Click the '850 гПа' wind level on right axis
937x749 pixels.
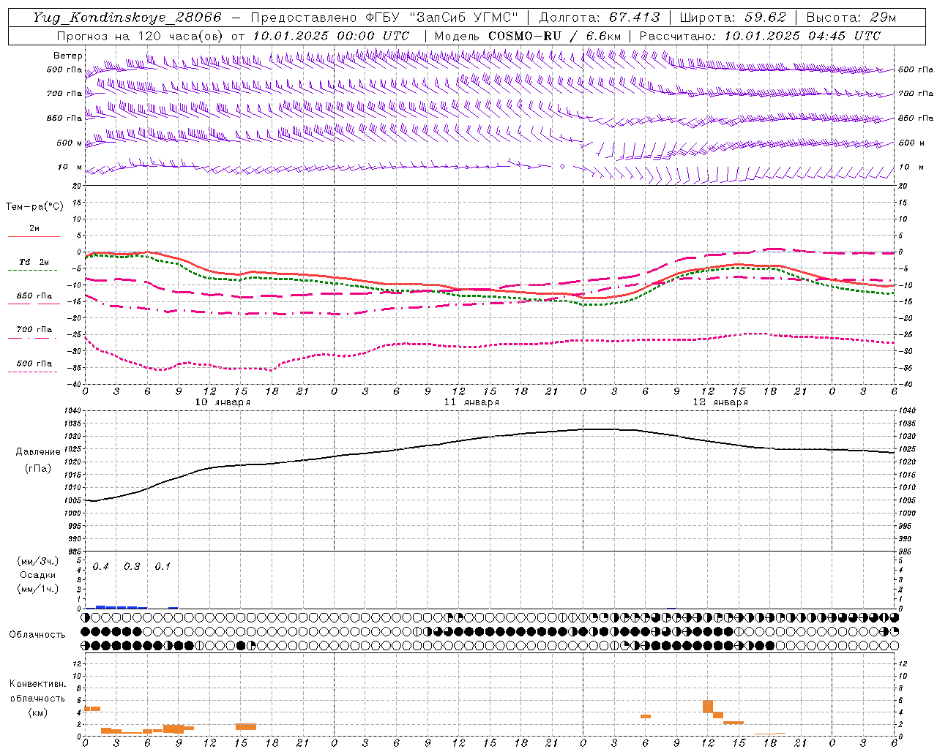[x=916, y=118]
